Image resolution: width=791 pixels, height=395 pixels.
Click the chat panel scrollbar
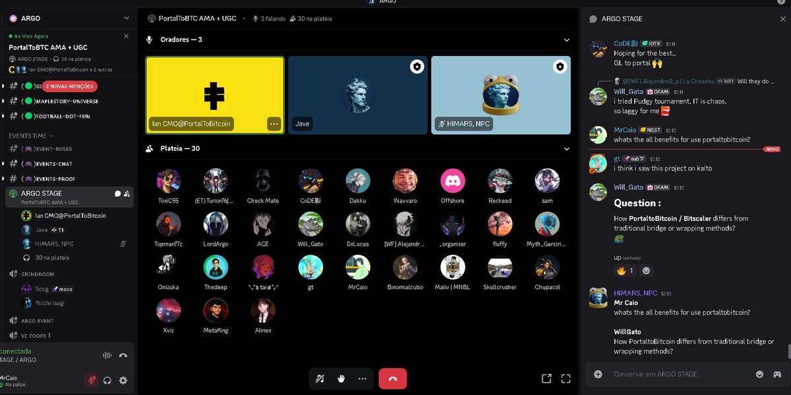click(788, 352)
